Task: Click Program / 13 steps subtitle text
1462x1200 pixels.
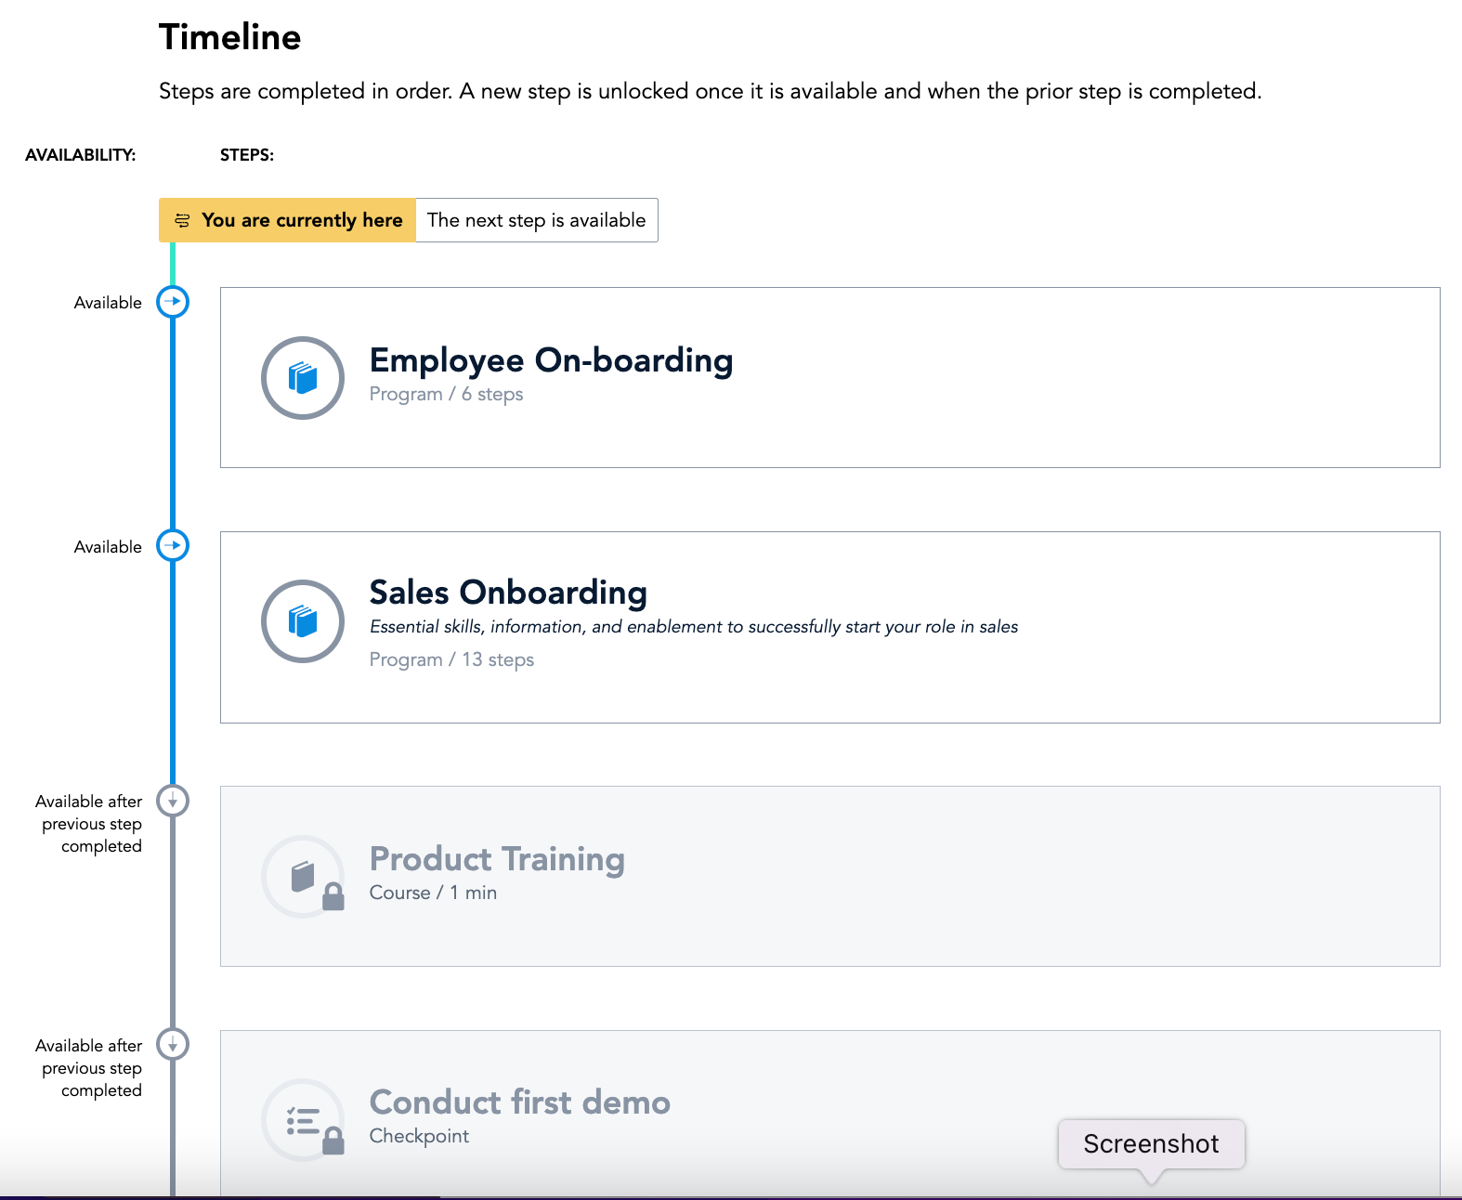Action: [451, 659]
